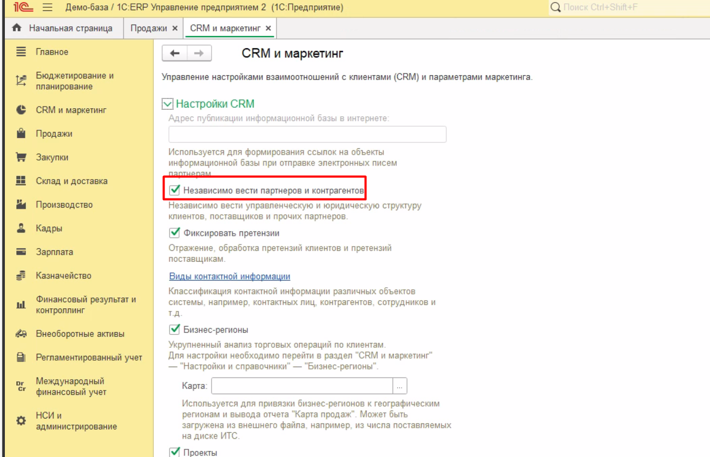Image resolution: width=710 pixels, height=457 pixels.
Task: Disable the Бизнес-регионы checkbox
Action: click(x=174, y=329)
